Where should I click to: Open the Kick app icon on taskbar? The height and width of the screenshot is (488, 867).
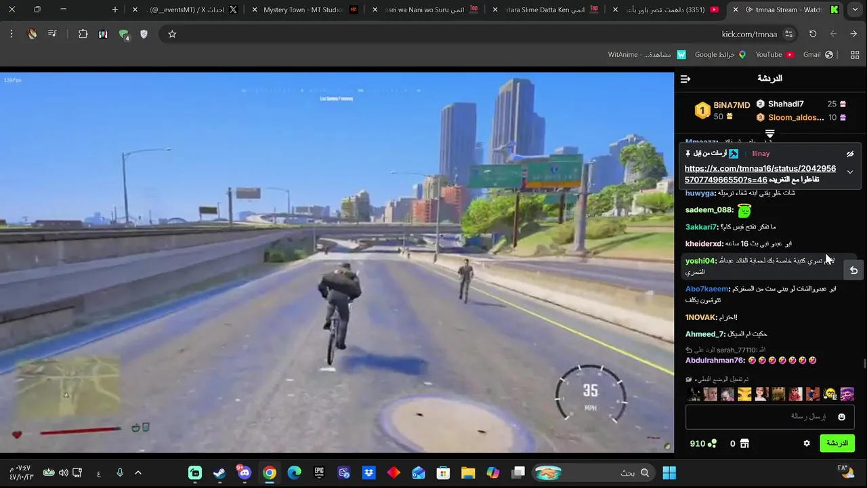click(x=195, y=472)
